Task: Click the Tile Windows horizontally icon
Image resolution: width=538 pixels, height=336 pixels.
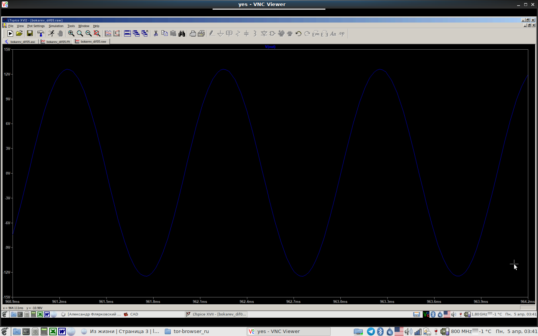Action: pyautogui.click(x=127, y=34)
